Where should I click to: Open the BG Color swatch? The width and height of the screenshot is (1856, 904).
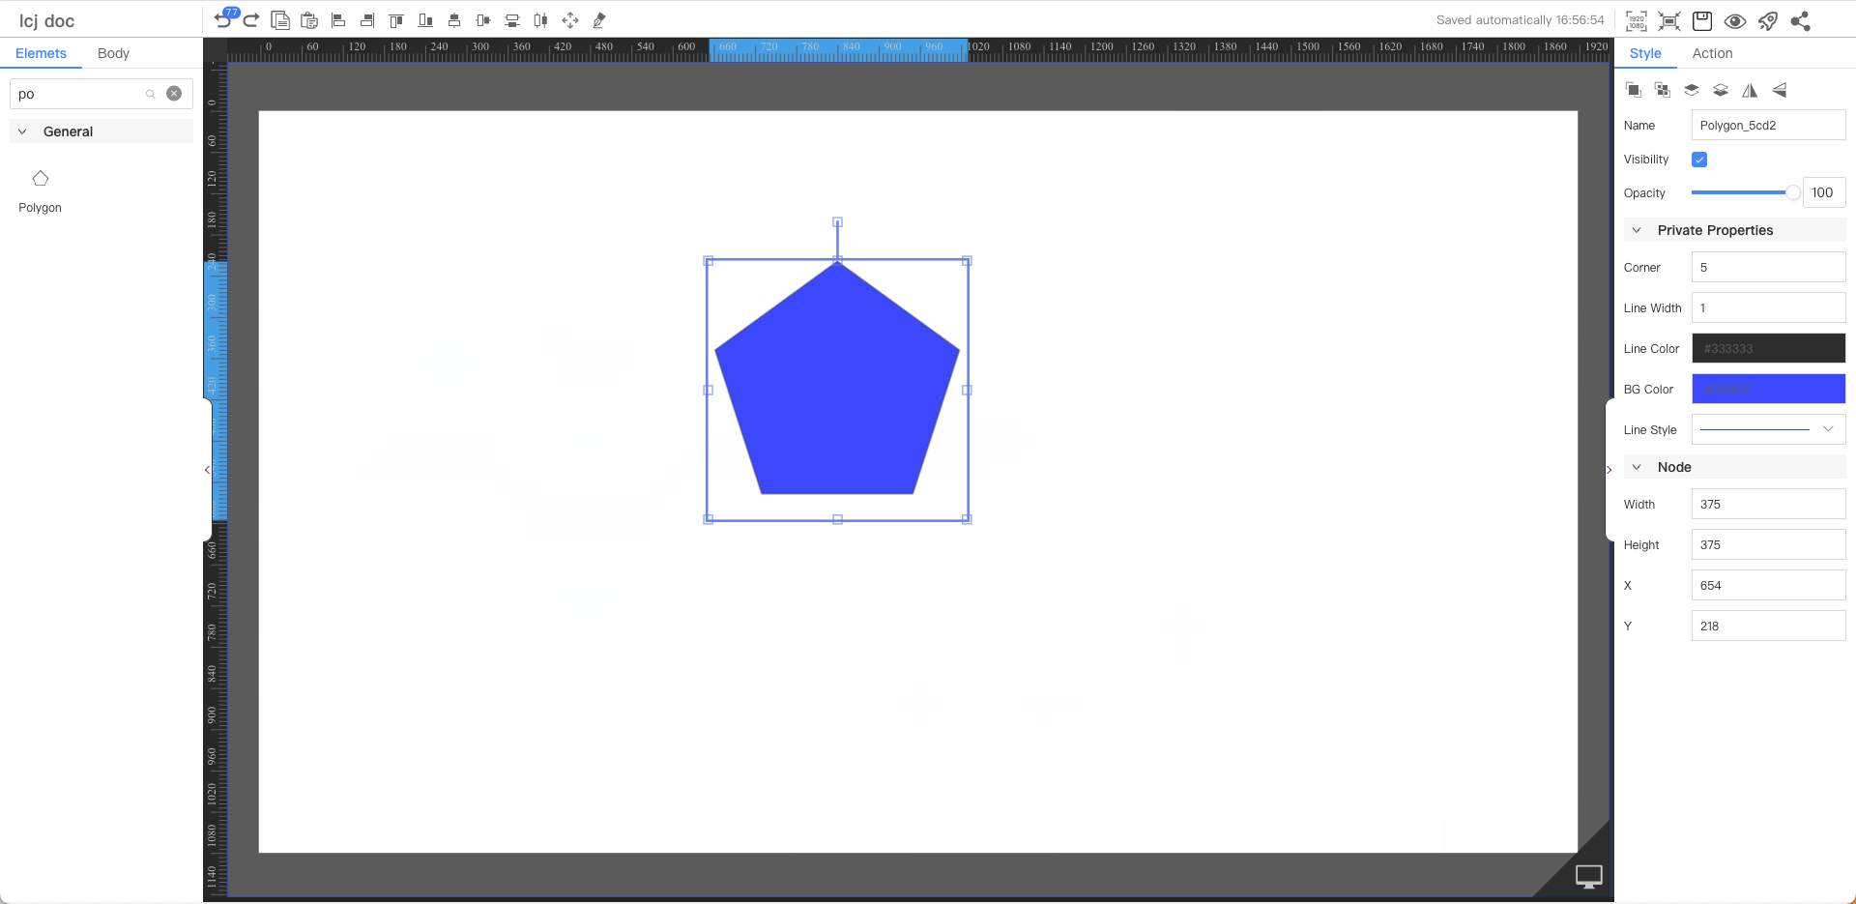click(x=1768, y=389)
